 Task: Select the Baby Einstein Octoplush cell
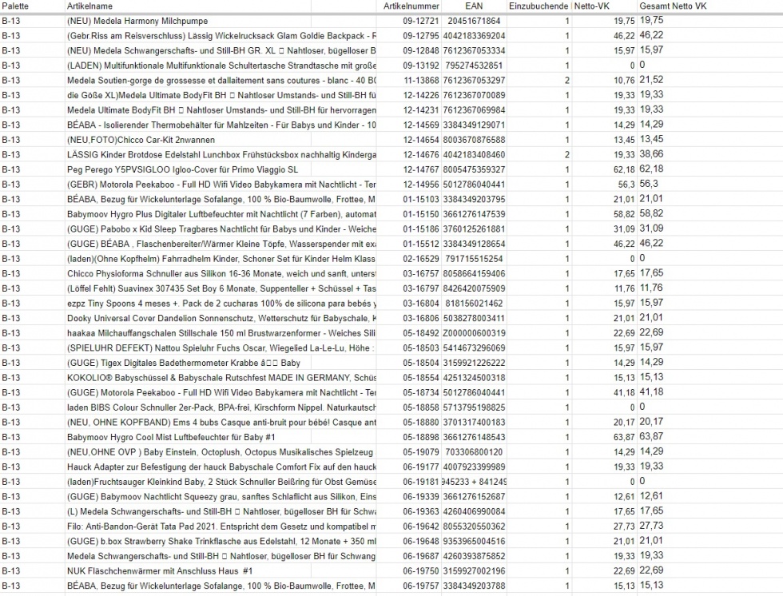tap(221, 452)
